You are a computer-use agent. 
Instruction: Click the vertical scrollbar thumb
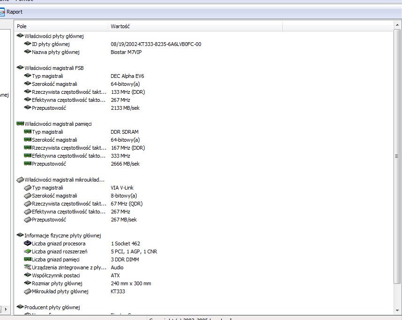(397, 156)
